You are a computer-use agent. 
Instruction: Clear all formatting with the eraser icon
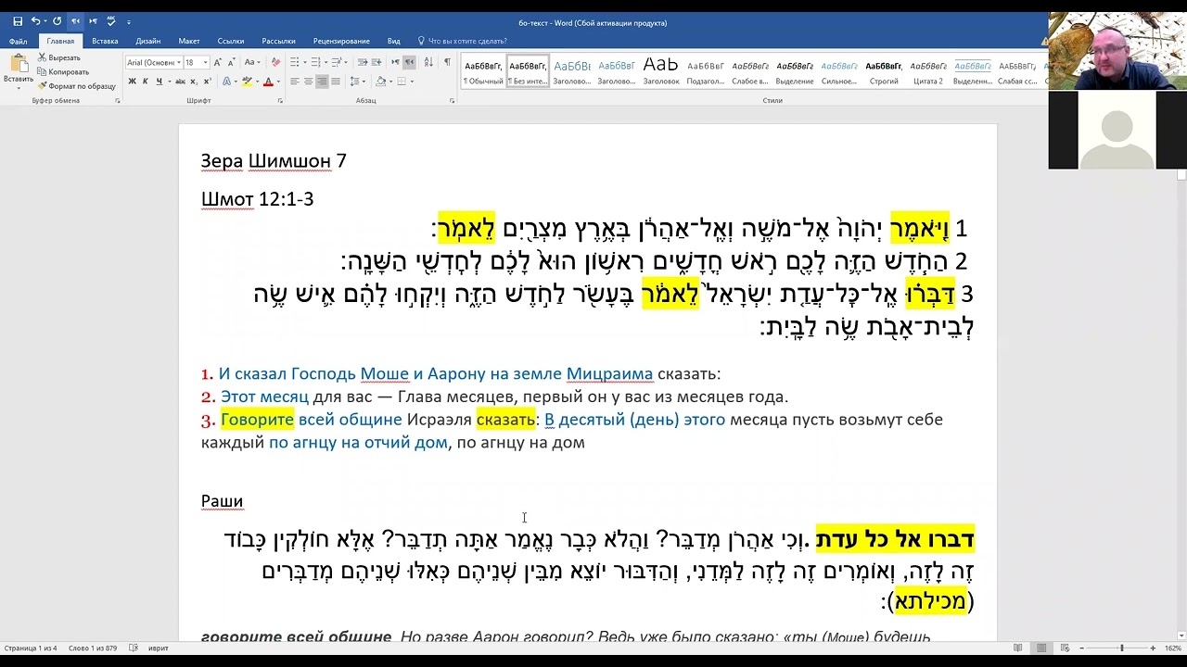[x=276, y=62]
